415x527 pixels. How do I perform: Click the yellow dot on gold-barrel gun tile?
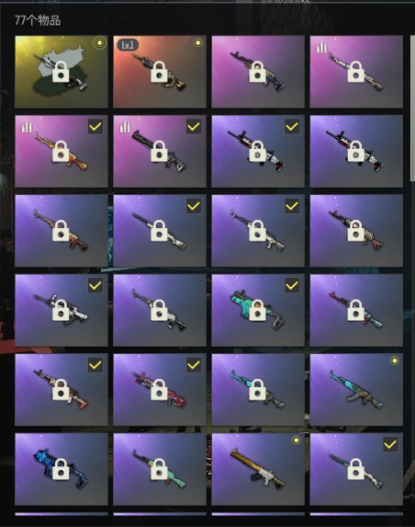pos(297,441)
